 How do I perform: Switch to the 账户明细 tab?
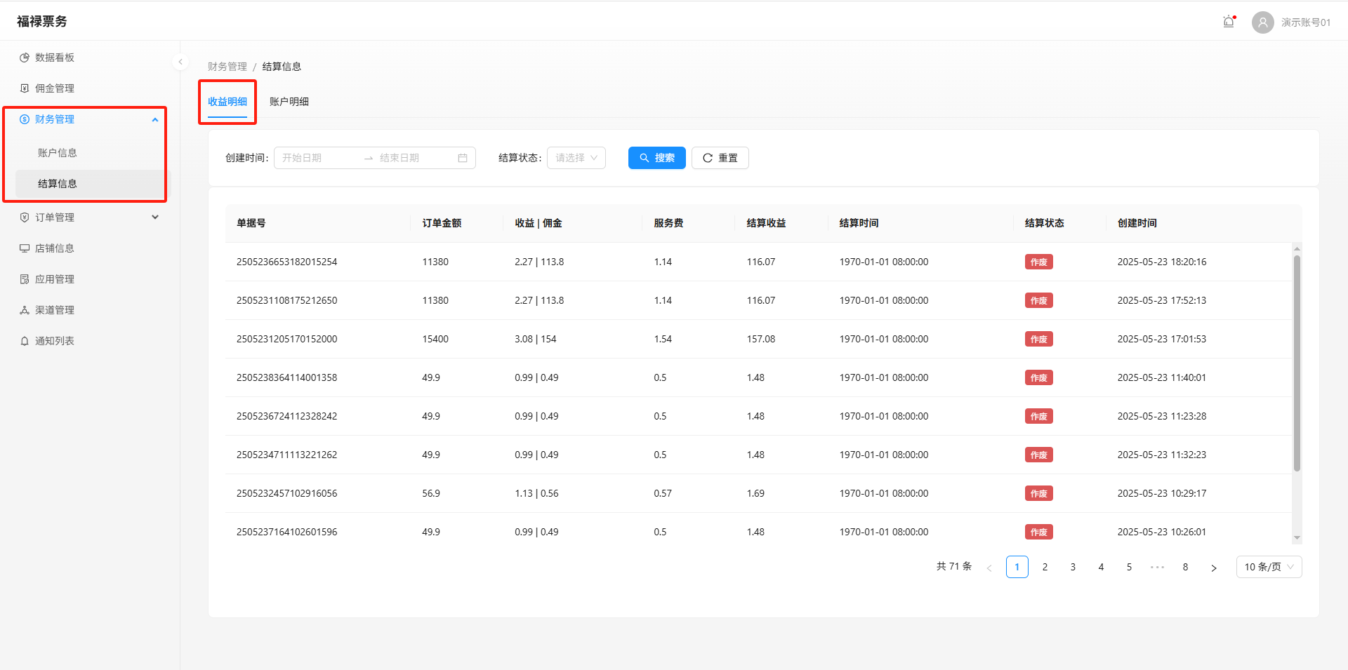coord(289,102)
